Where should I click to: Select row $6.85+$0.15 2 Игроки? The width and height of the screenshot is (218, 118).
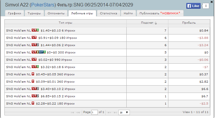point(107,96)
